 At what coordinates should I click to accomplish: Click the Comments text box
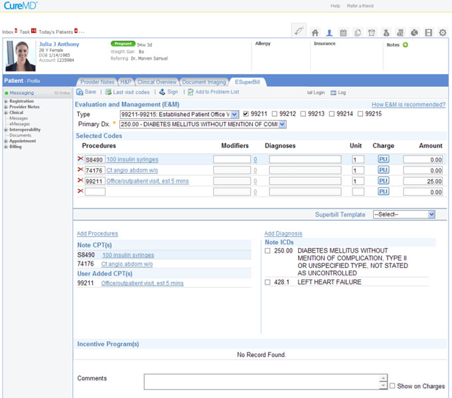(265, 382)
